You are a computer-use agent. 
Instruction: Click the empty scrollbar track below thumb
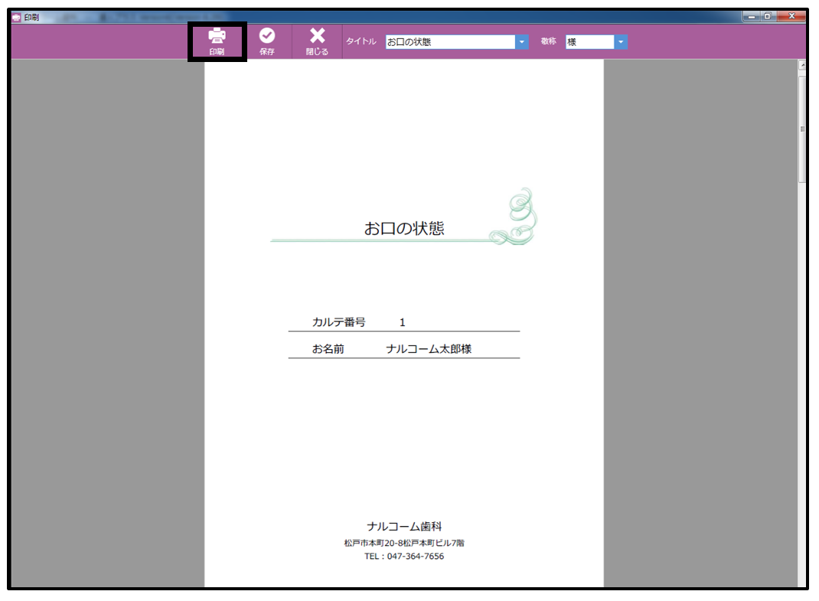pyautogui.click(x=802, y=384)
